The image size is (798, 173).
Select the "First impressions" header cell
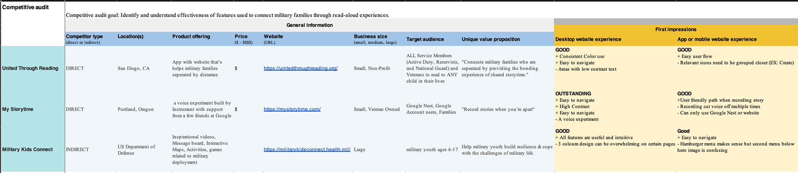coord(676,29)
